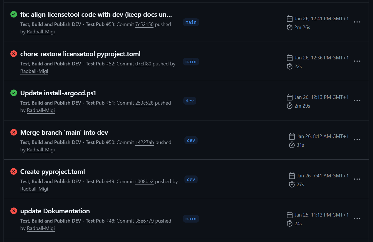Click the dev branch label on run #49
Image resolution: width=373 pixels, height=242 pixels.
click(191, 179)
